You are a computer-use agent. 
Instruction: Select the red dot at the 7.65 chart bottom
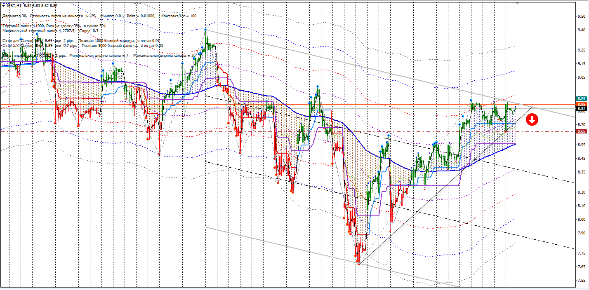(x=358, y=264)
